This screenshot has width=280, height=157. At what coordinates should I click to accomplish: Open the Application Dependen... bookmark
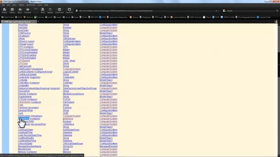click(117, 17)
